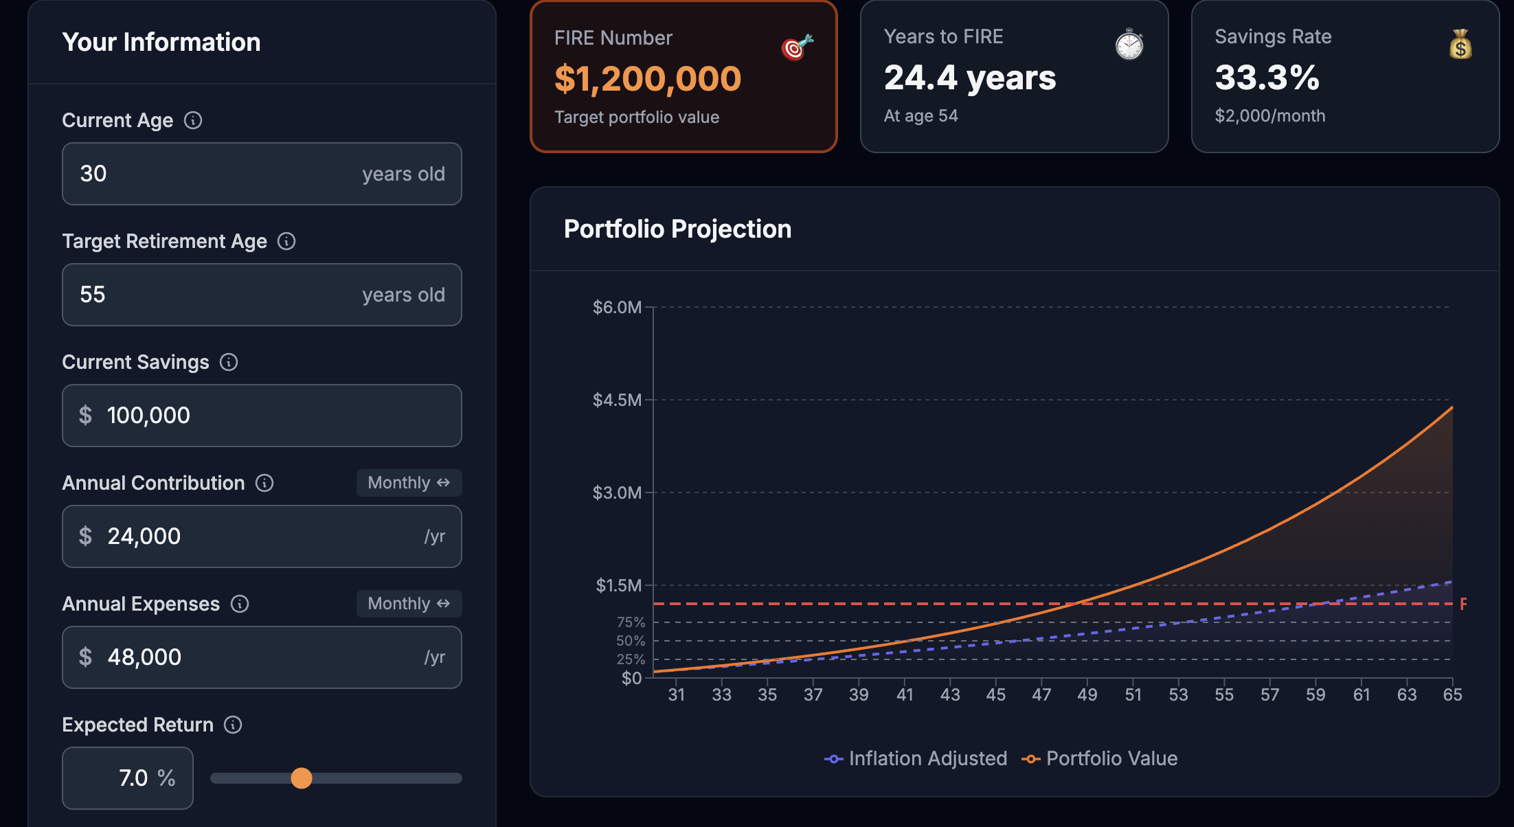
Task: Click the Current Savings amount field
Action: pos(261,416)
